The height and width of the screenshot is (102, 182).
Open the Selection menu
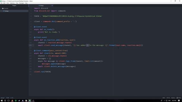[12, 3]
